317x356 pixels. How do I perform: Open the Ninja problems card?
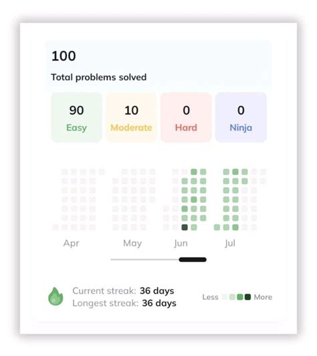tap(241, 117)
